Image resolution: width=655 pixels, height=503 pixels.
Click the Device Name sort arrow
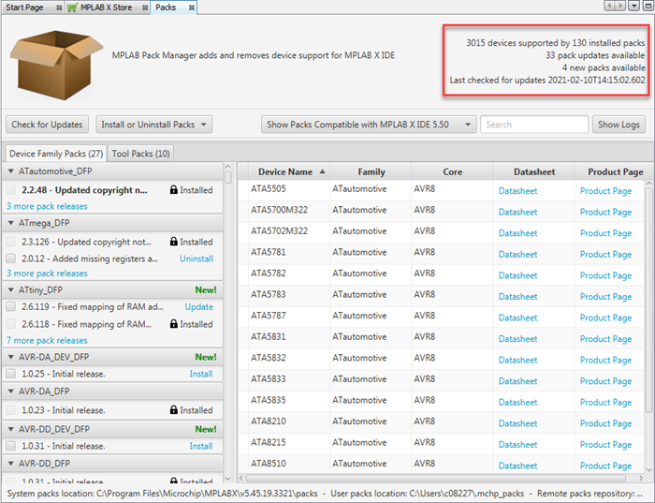coord(323,172)
